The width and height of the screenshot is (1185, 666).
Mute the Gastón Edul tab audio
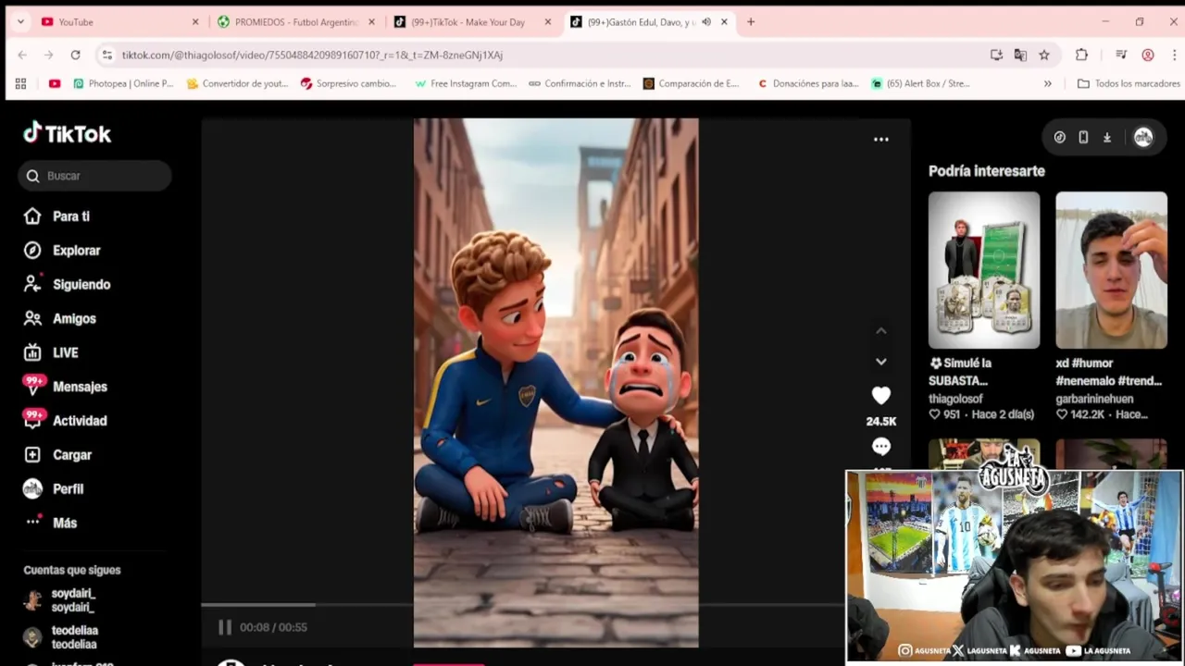pos(706,21)
